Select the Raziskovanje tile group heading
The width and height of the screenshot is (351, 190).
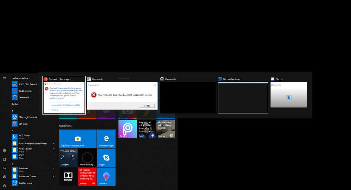tap(65, 126)
